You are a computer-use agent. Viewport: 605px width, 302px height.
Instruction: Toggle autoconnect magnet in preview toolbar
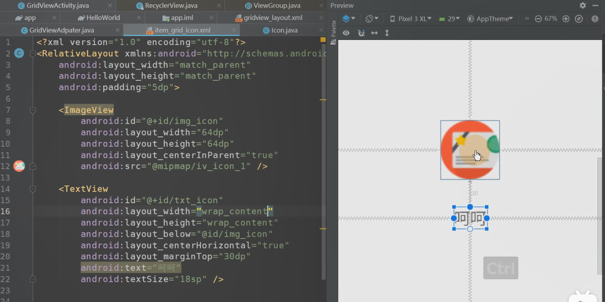tap(361, 33)
